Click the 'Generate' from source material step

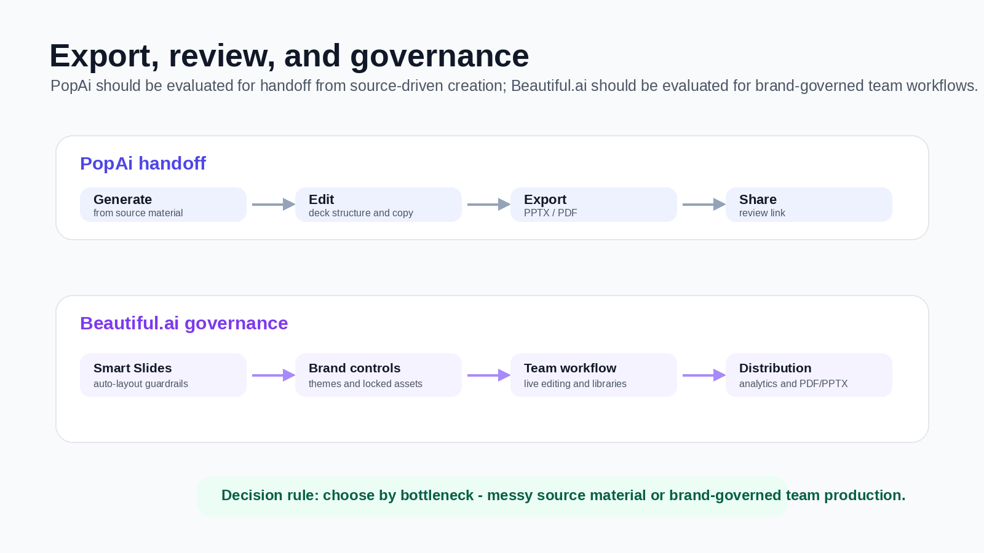coord(163,205)
